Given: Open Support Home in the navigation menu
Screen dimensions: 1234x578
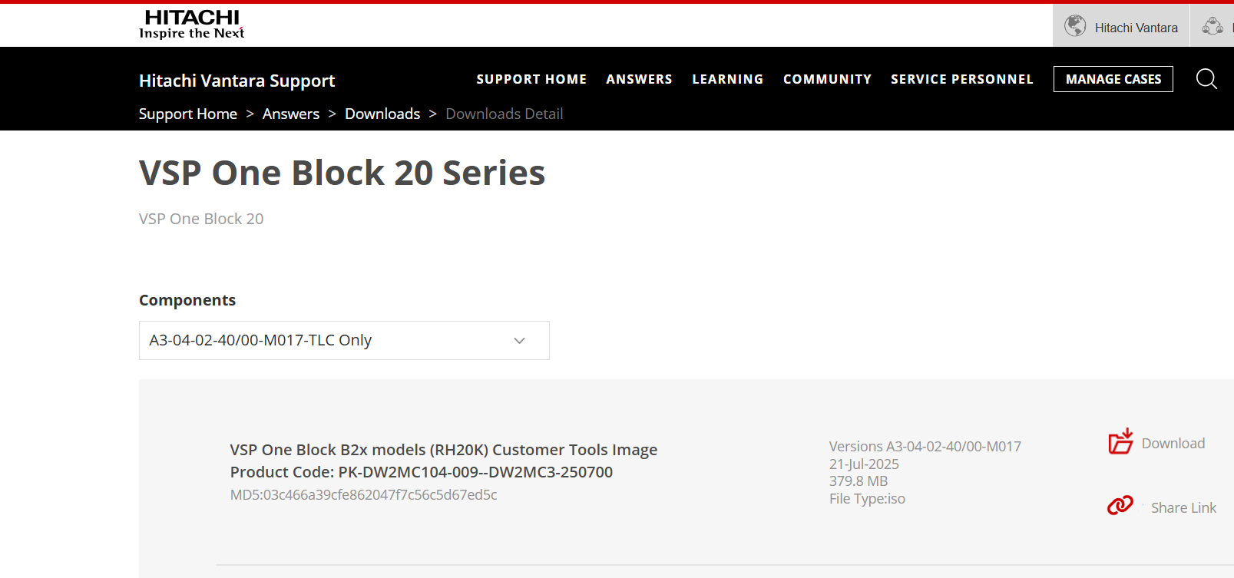Looking at the screenshot, I should [x=531, y=79].
